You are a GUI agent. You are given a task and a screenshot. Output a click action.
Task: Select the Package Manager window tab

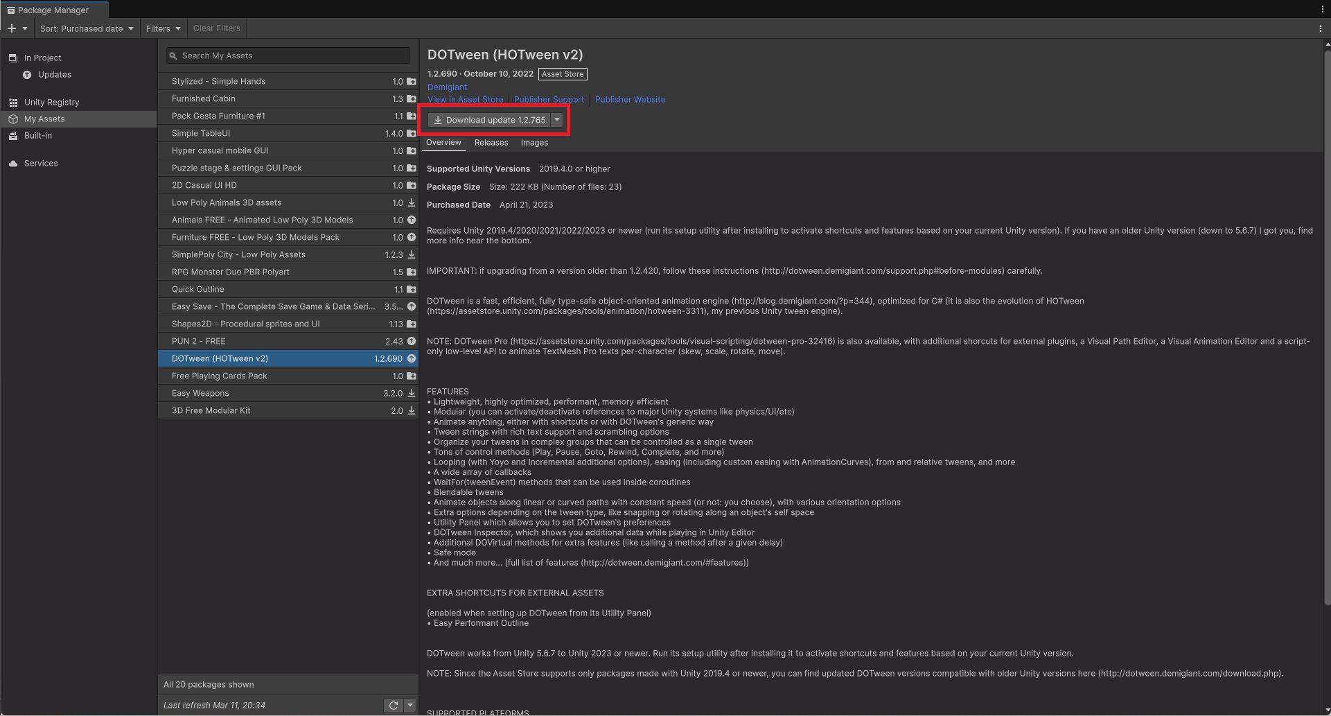click(52, 10)
